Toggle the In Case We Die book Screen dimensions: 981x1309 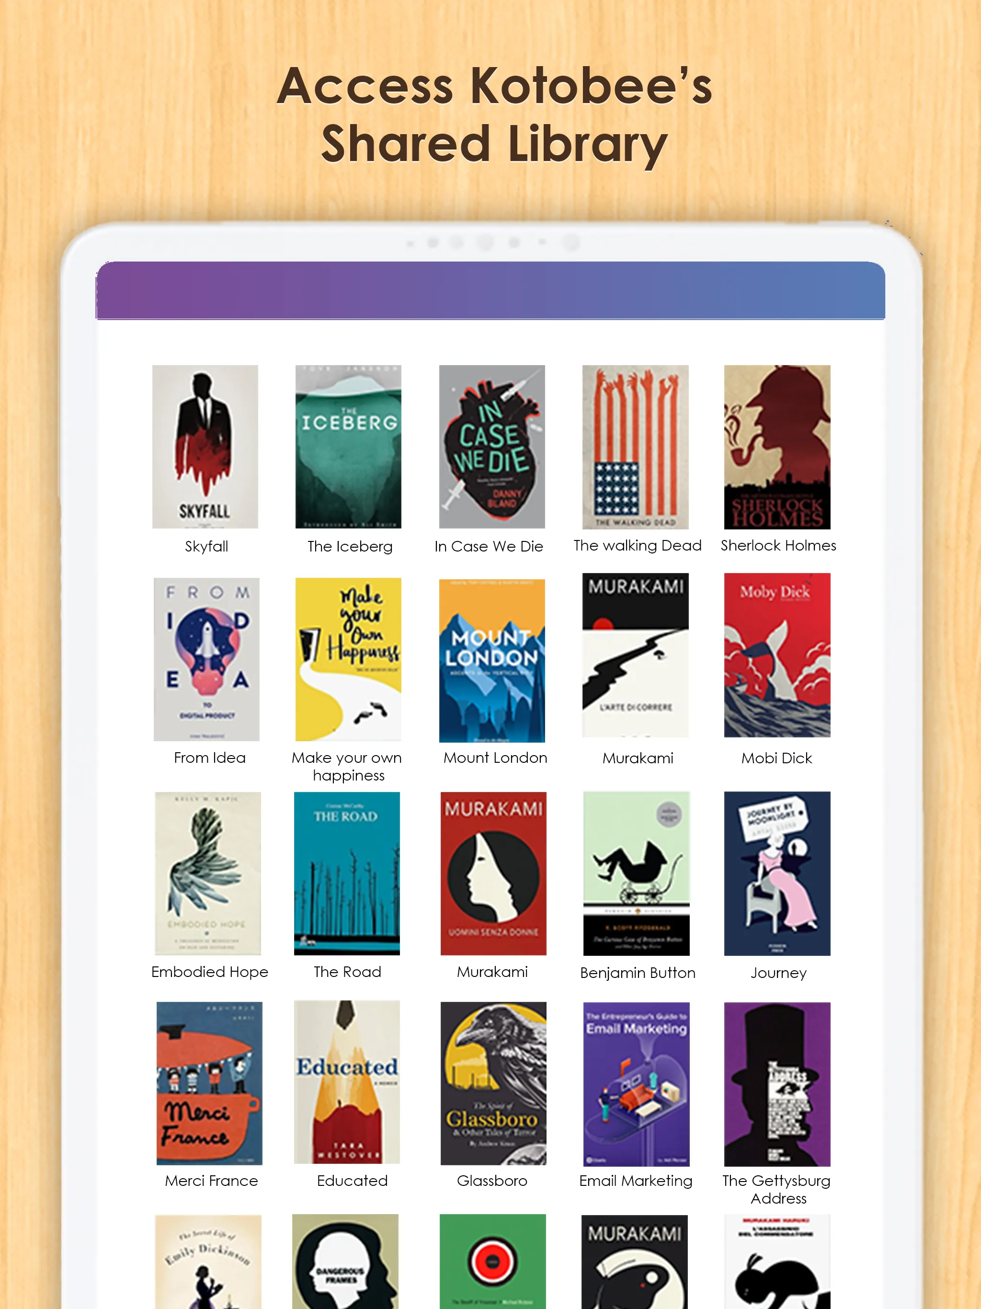point(492,450)
